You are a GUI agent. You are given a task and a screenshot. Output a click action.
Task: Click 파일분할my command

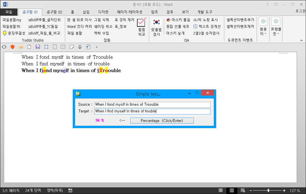12,20
